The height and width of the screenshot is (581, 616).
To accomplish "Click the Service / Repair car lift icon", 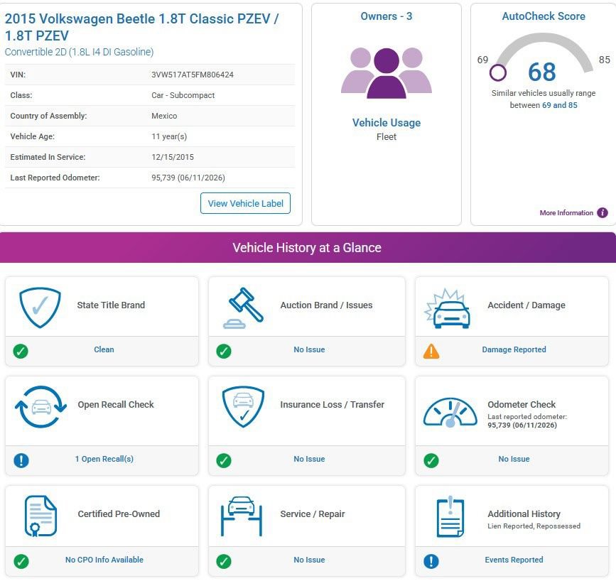I will 242,516.
